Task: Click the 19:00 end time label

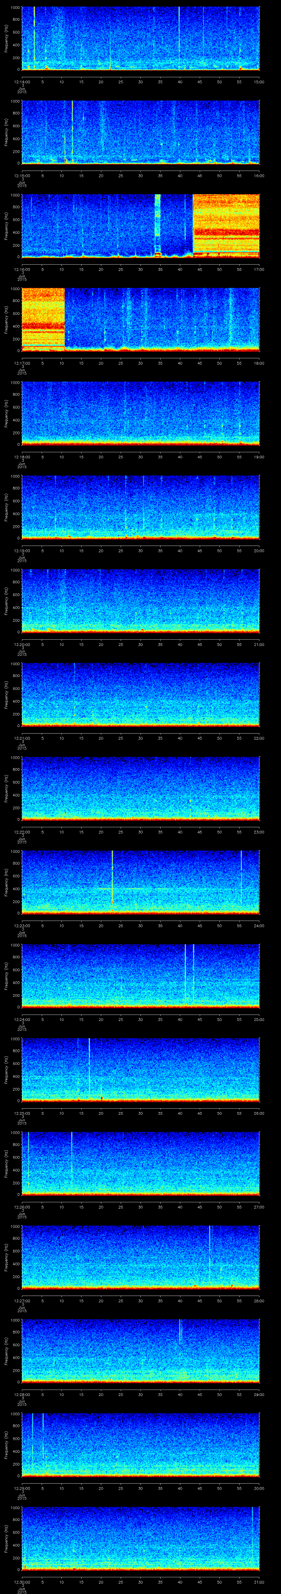Action: 259,457
